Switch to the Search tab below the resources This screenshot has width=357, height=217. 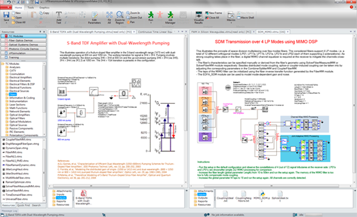(x=36, y=205)
